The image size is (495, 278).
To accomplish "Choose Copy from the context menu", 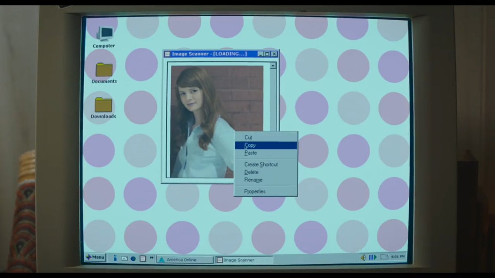I will point(266,145).
